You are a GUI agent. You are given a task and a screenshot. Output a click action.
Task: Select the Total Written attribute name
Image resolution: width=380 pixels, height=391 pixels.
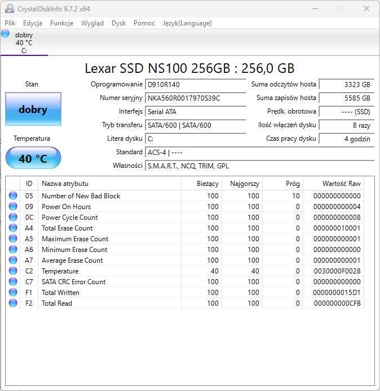60,292
